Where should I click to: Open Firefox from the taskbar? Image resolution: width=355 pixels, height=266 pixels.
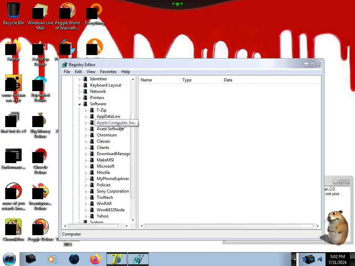pyautogui.click(x=95, y=259)
